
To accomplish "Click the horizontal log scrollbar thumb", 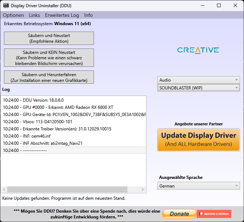I will (67, 189).
